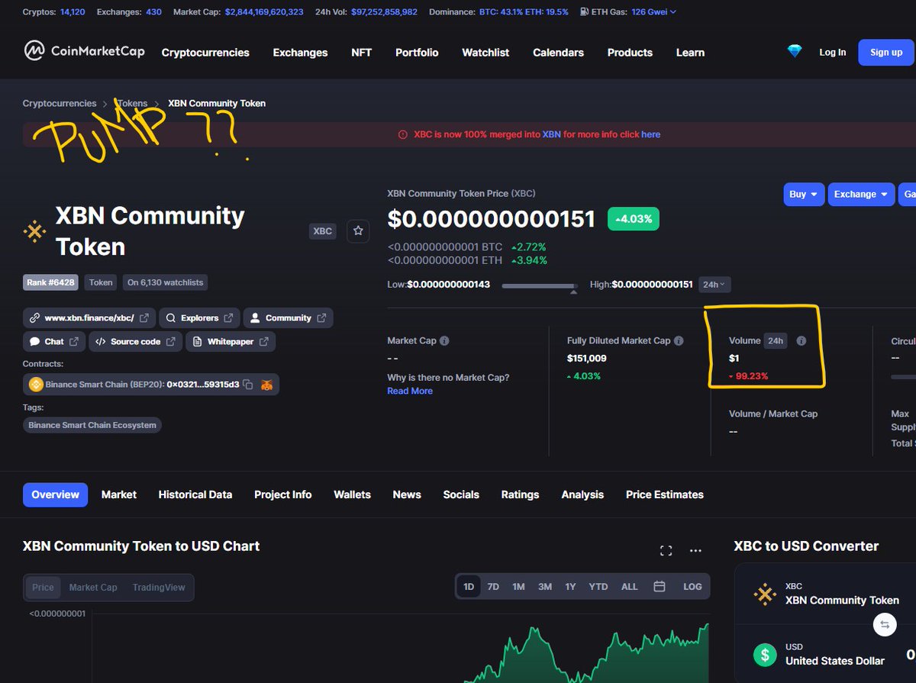The height and width of the screenshot is (683, 916).
Task: Select ALL chart range
Action: point(629,586)
